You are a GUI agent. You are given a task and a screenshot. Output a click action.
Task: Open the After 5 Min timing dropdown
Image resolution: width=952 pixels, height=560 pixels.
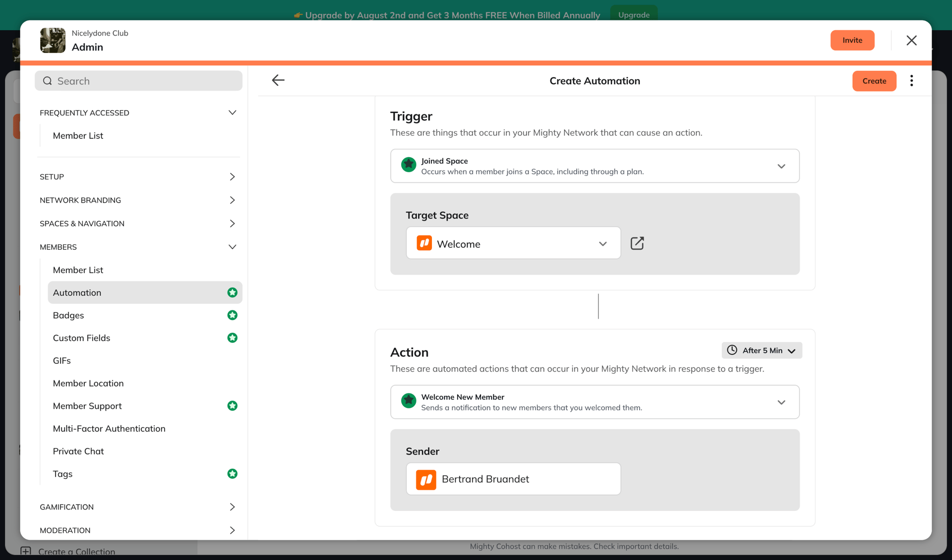792,350
